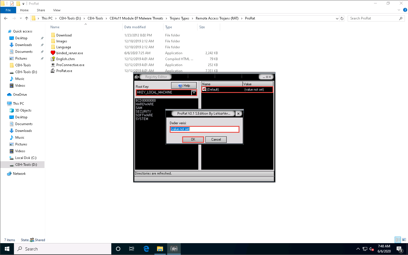Select the SYSTEM registry key
Image resolution: width=408 pixels, height=255 pixels.
(x=142, y=119)
